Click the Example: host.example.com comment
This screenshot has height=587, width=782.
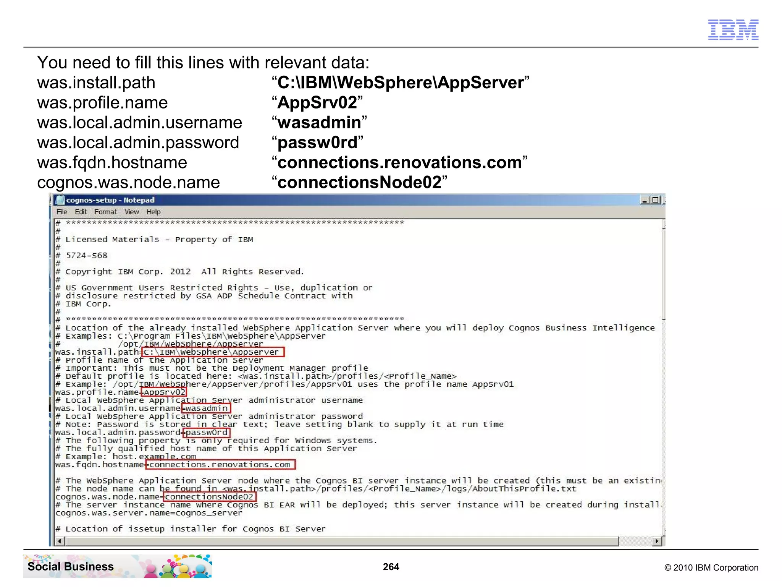coord(126,456)
